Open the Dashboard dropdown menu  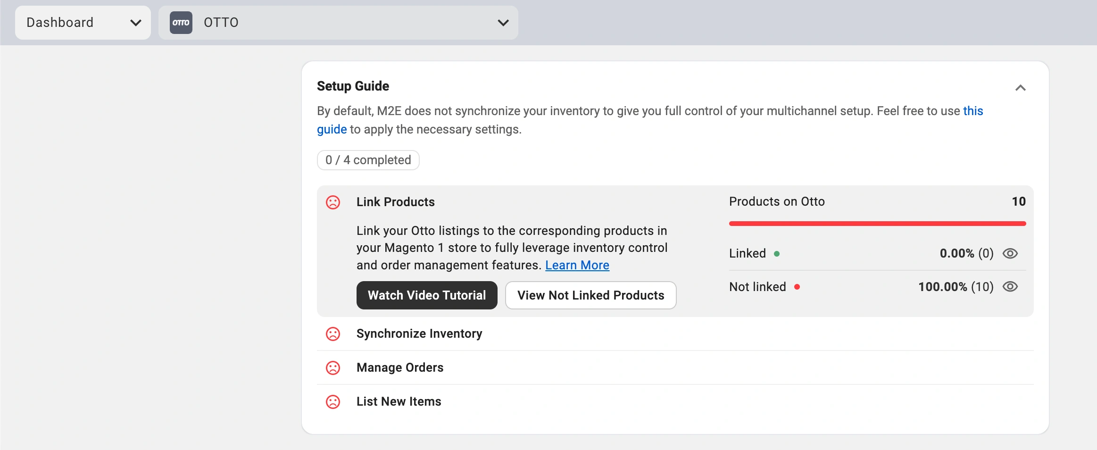coord(83,23)
